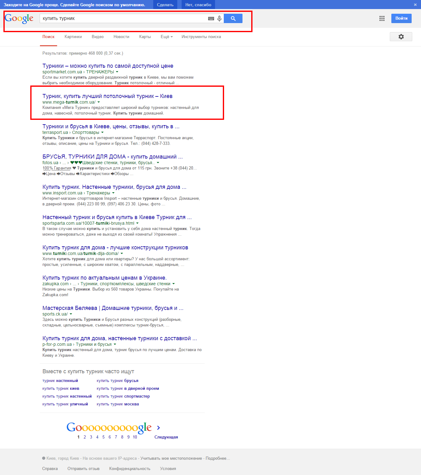
Task: Go to results page 5
Action: click(x=103, y=437)
